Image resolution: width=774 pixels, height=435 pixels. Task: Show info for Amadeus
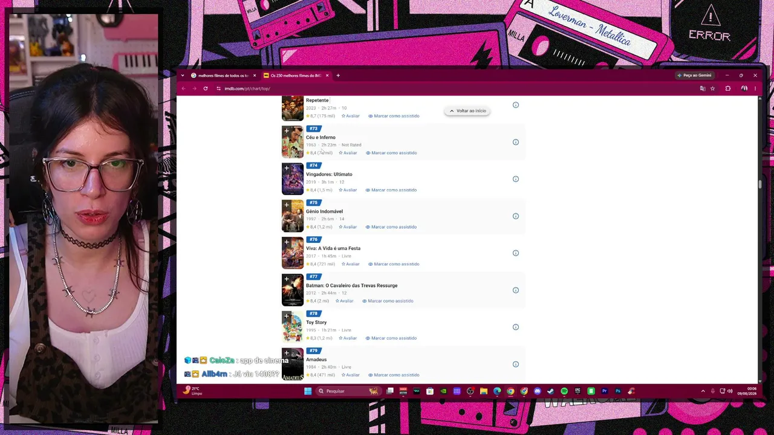tap(516, 364)
